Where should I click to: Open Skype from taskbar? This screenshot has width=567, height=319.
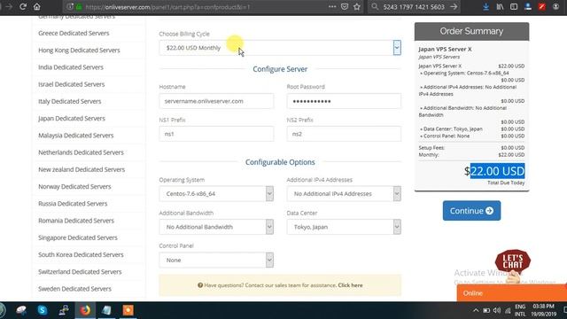tap(43, 310)
